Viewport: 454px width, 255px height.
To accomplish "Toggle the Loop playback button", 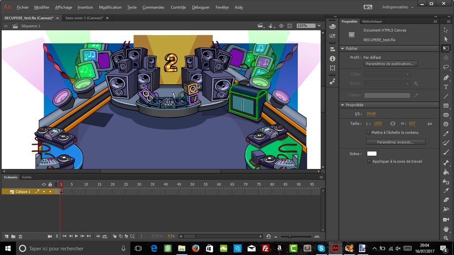I will coord(105,236).
